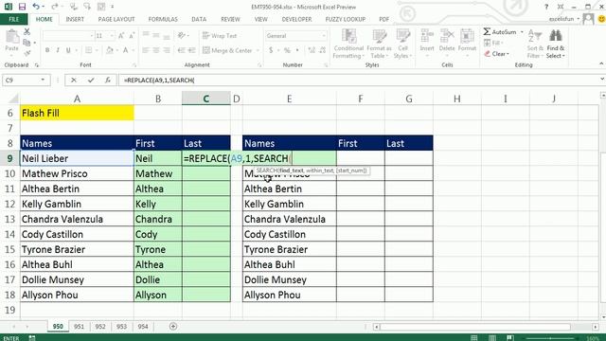The height and width of the screenshot is (341, 606).
Task: Click the Percent style icon
Action: click(287, 50)
